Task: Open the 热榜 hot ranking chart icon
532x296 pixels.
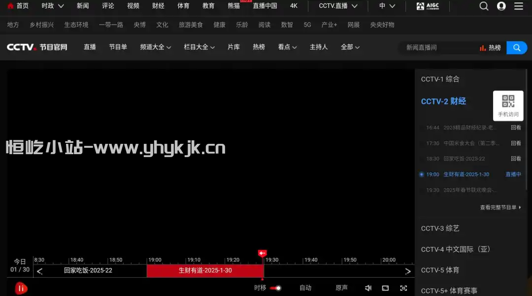Action: [482, 48]
